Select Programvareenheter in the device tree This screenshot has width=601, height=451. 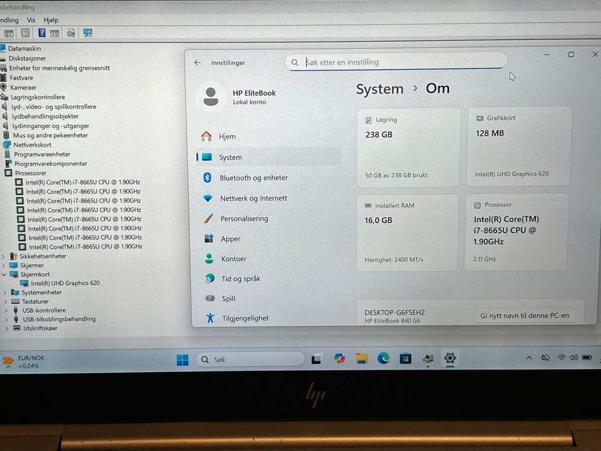pyautogui.click(x=42, y=154)
